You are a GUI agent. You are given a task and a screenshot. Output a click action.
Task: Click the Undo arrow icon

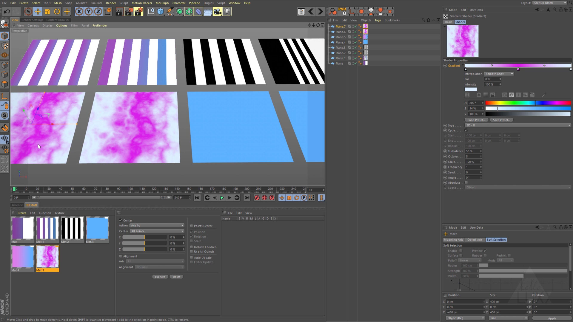(x=7, y=12)
